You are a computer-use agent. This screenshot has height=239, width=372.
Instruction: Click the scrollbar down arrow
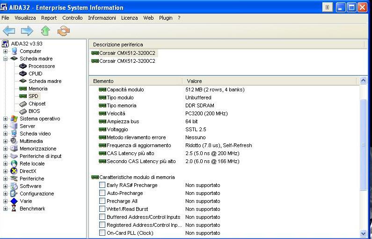point(363,233)
